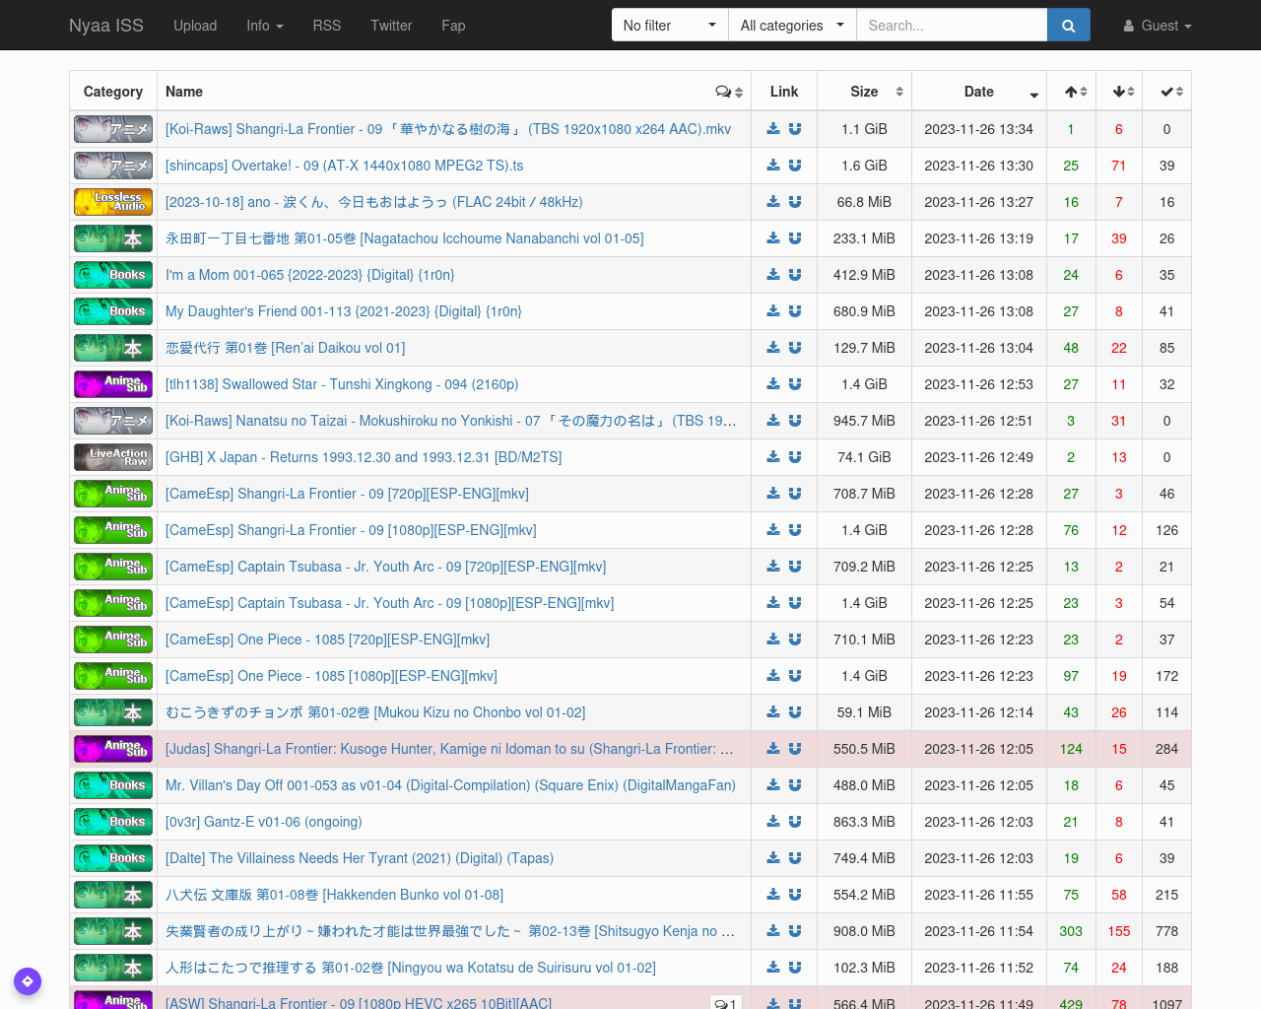Image resolution: width=1261 pixels, height=1009 pixels.
Task: Open the RSS feed link
Action: (327, 26)
